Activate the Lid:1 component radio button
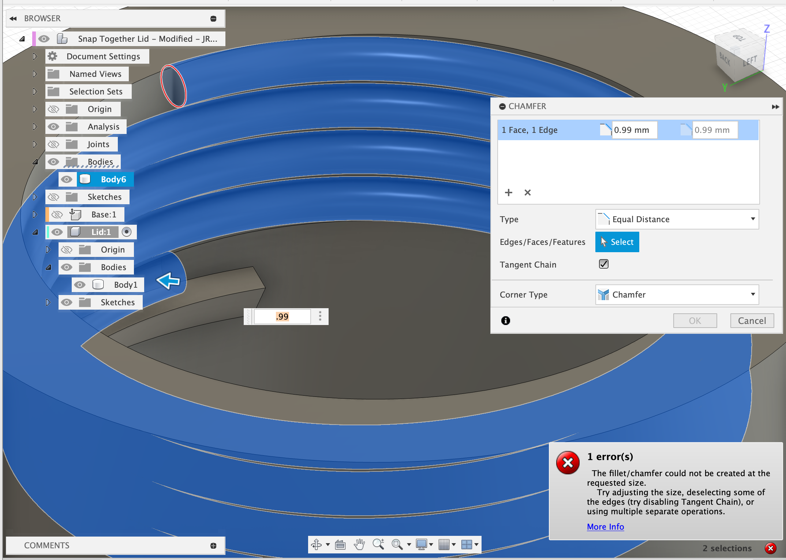 (x=127, y=232)
